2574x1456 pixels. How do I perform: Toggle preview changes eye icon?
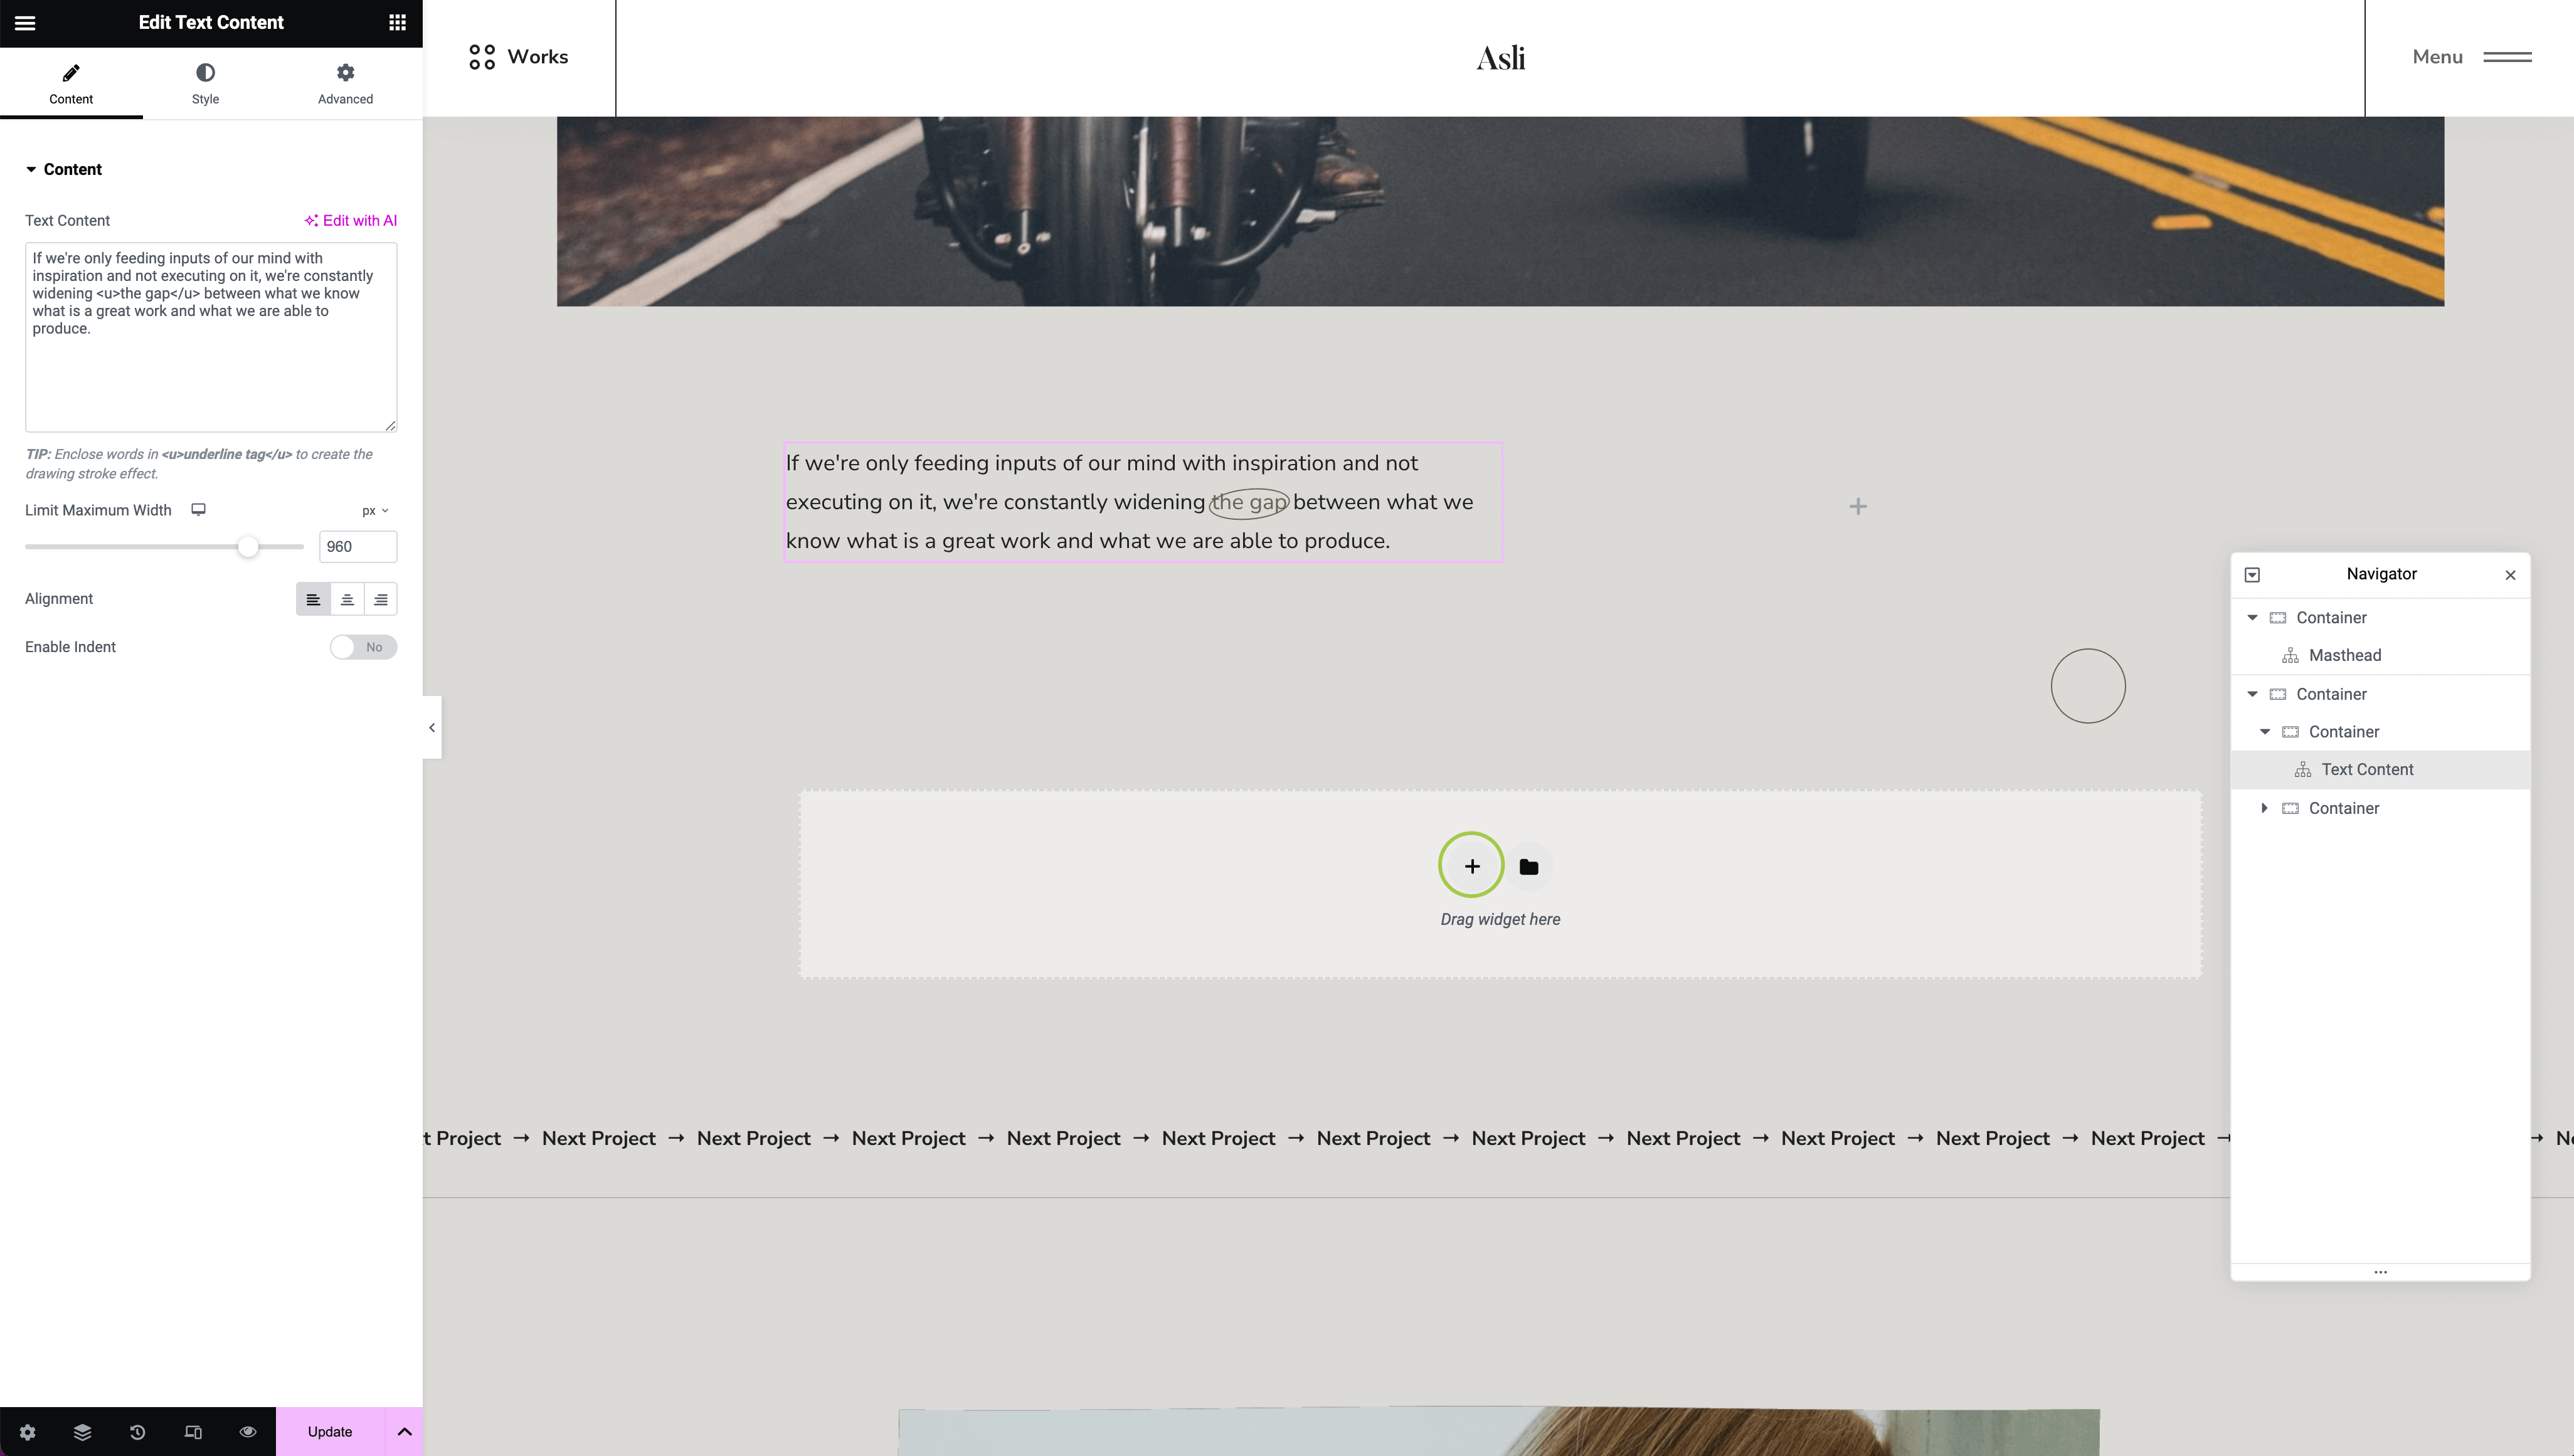248,1432
